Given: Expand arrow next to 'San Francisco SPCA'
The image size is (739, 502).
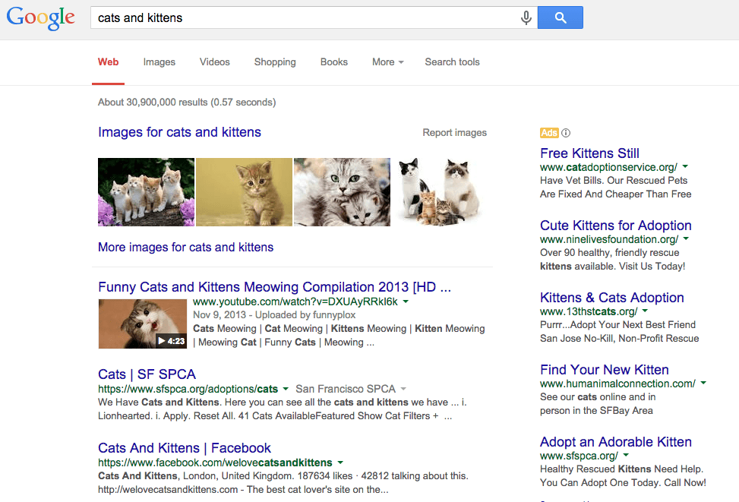Looking at the screenshot, I should (403, 389).
